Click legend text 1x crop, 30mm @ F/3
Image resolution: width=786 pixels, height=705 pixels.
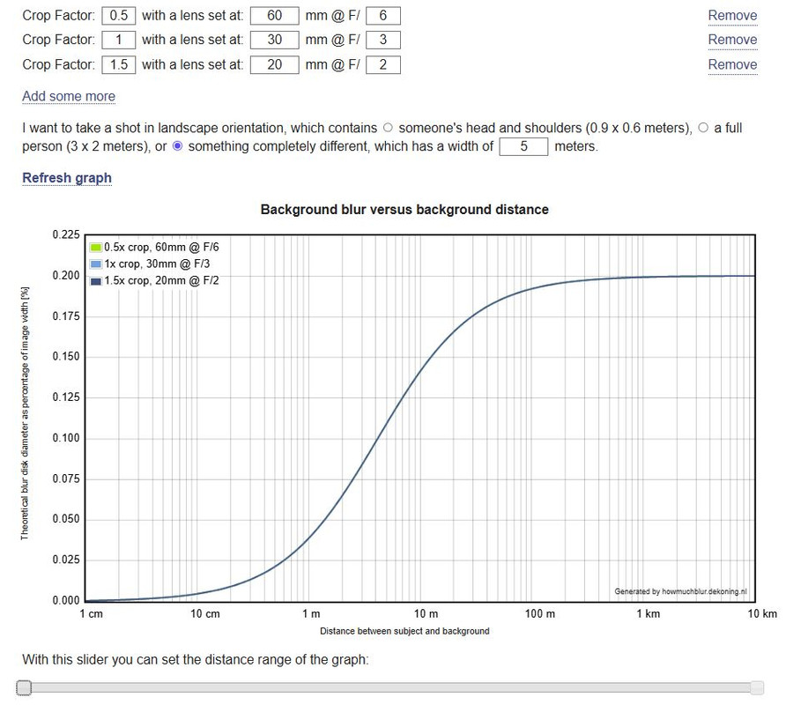pos(157,263)
